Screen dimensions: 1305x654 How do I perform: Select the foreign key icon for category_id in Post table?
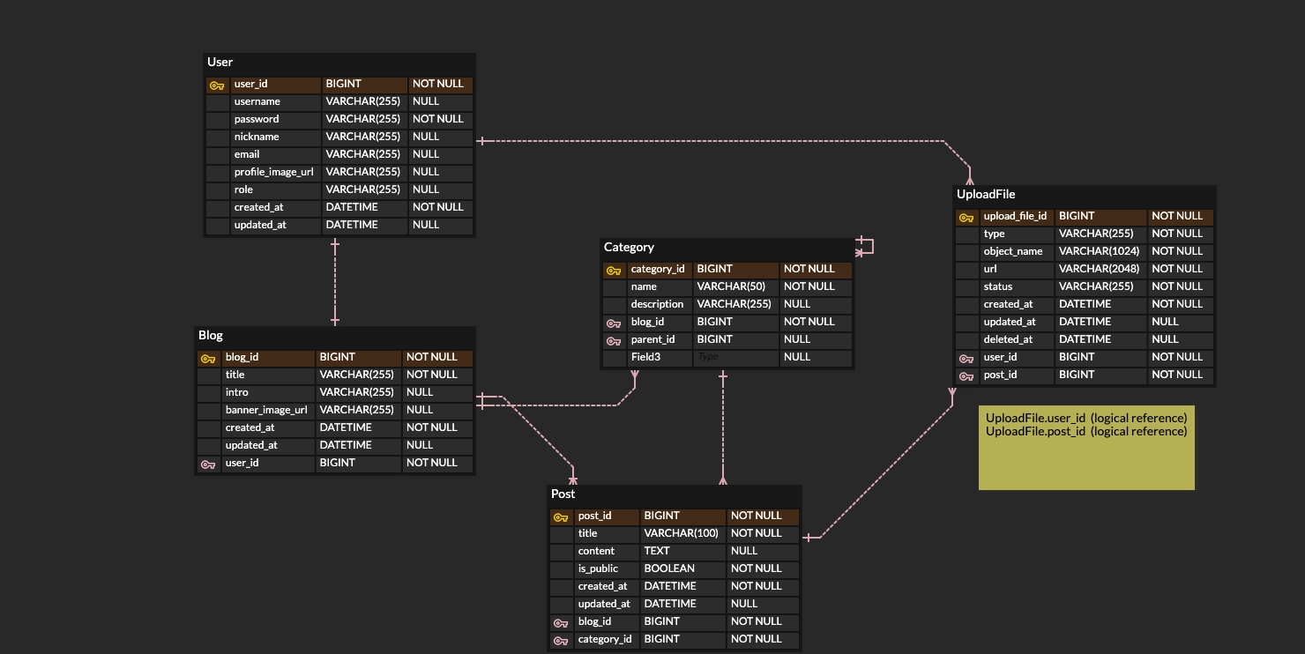point(561,641)
